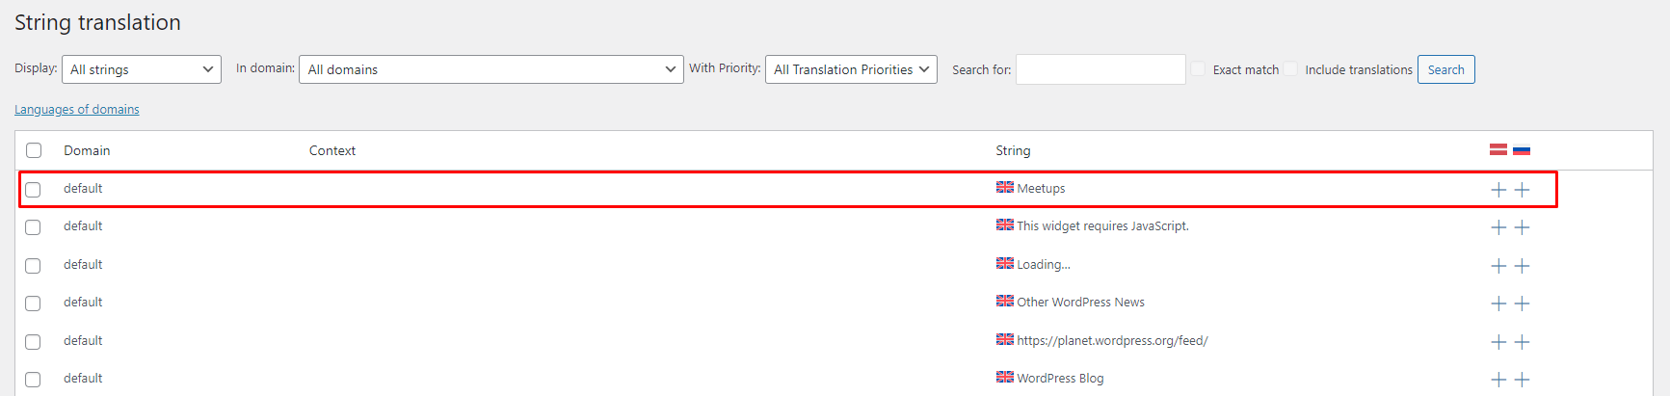Open the "Languages of domains" link
Screen dimensions: 1670x396
[x=77, y=110]
